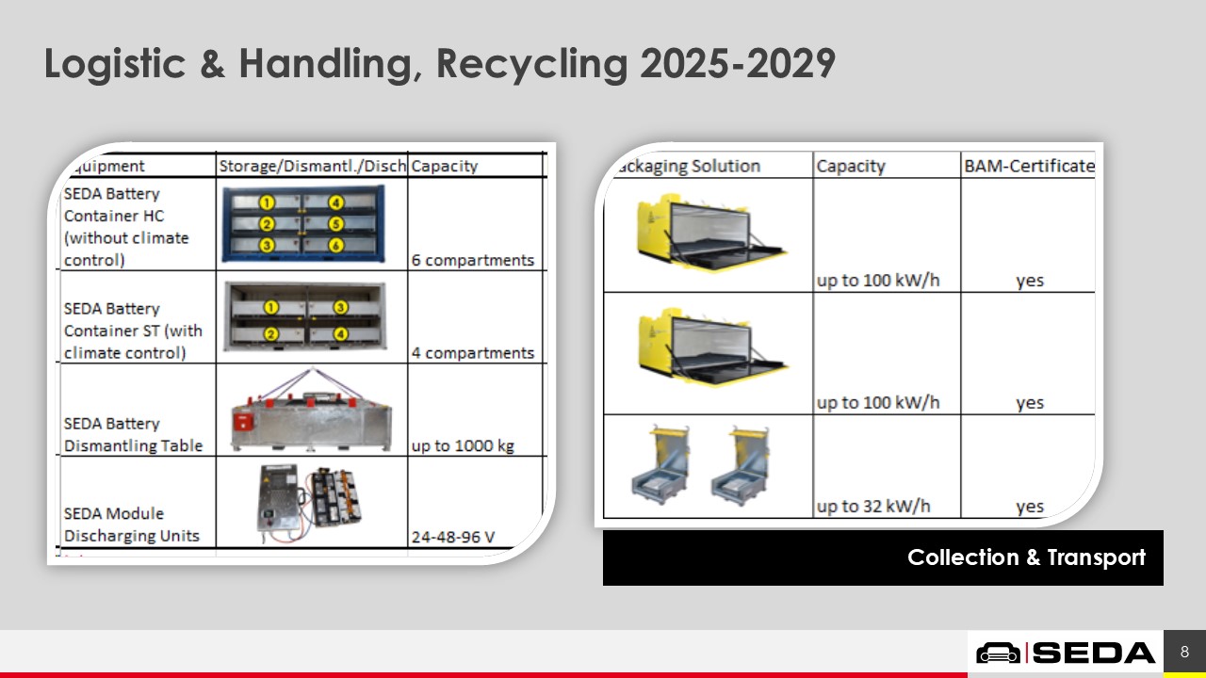Image resolution: width=1206 pixels, height=678 pixels.
Task: Select the Packaging Solution column header
Action: click(x=687, y=166)
